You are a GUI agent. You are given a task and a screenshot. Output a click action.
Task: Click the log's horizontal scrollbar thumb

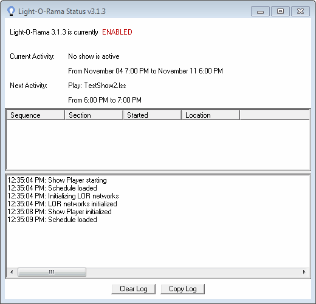click(x=52, y=272)
